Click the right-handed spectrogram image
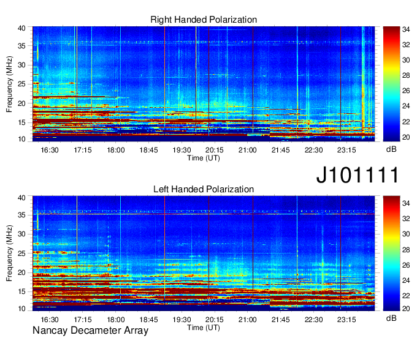The width and height of the screenshot is (417, 338). 204,84
